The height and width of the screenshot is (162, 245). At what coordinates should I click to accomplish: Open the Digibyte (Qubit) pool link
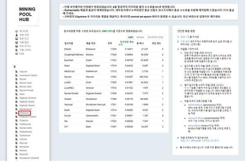27,102
